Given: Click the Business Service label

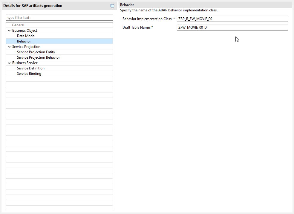Looking at the screenshot, I should (x=25, y=63).
